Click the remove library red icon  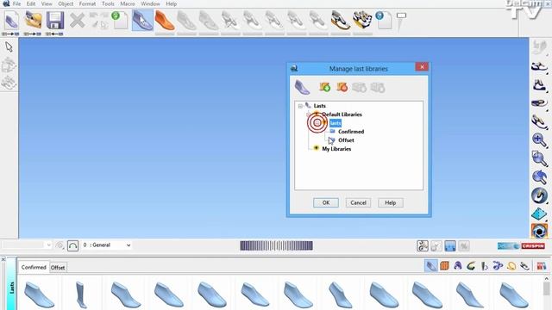tap(342, 87)
